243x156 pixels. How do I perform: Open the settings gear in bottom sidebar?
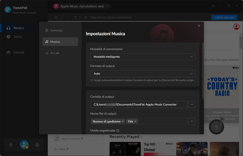(11, 145)
